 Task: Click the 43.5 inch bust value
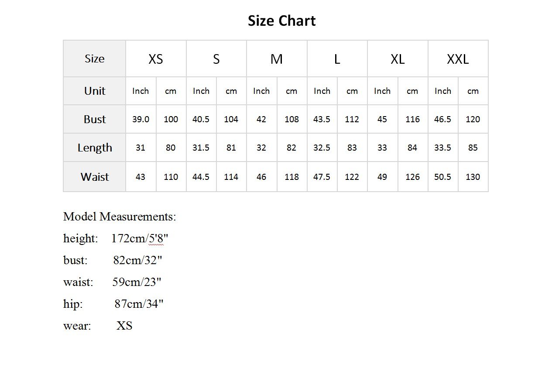[322, 119]
